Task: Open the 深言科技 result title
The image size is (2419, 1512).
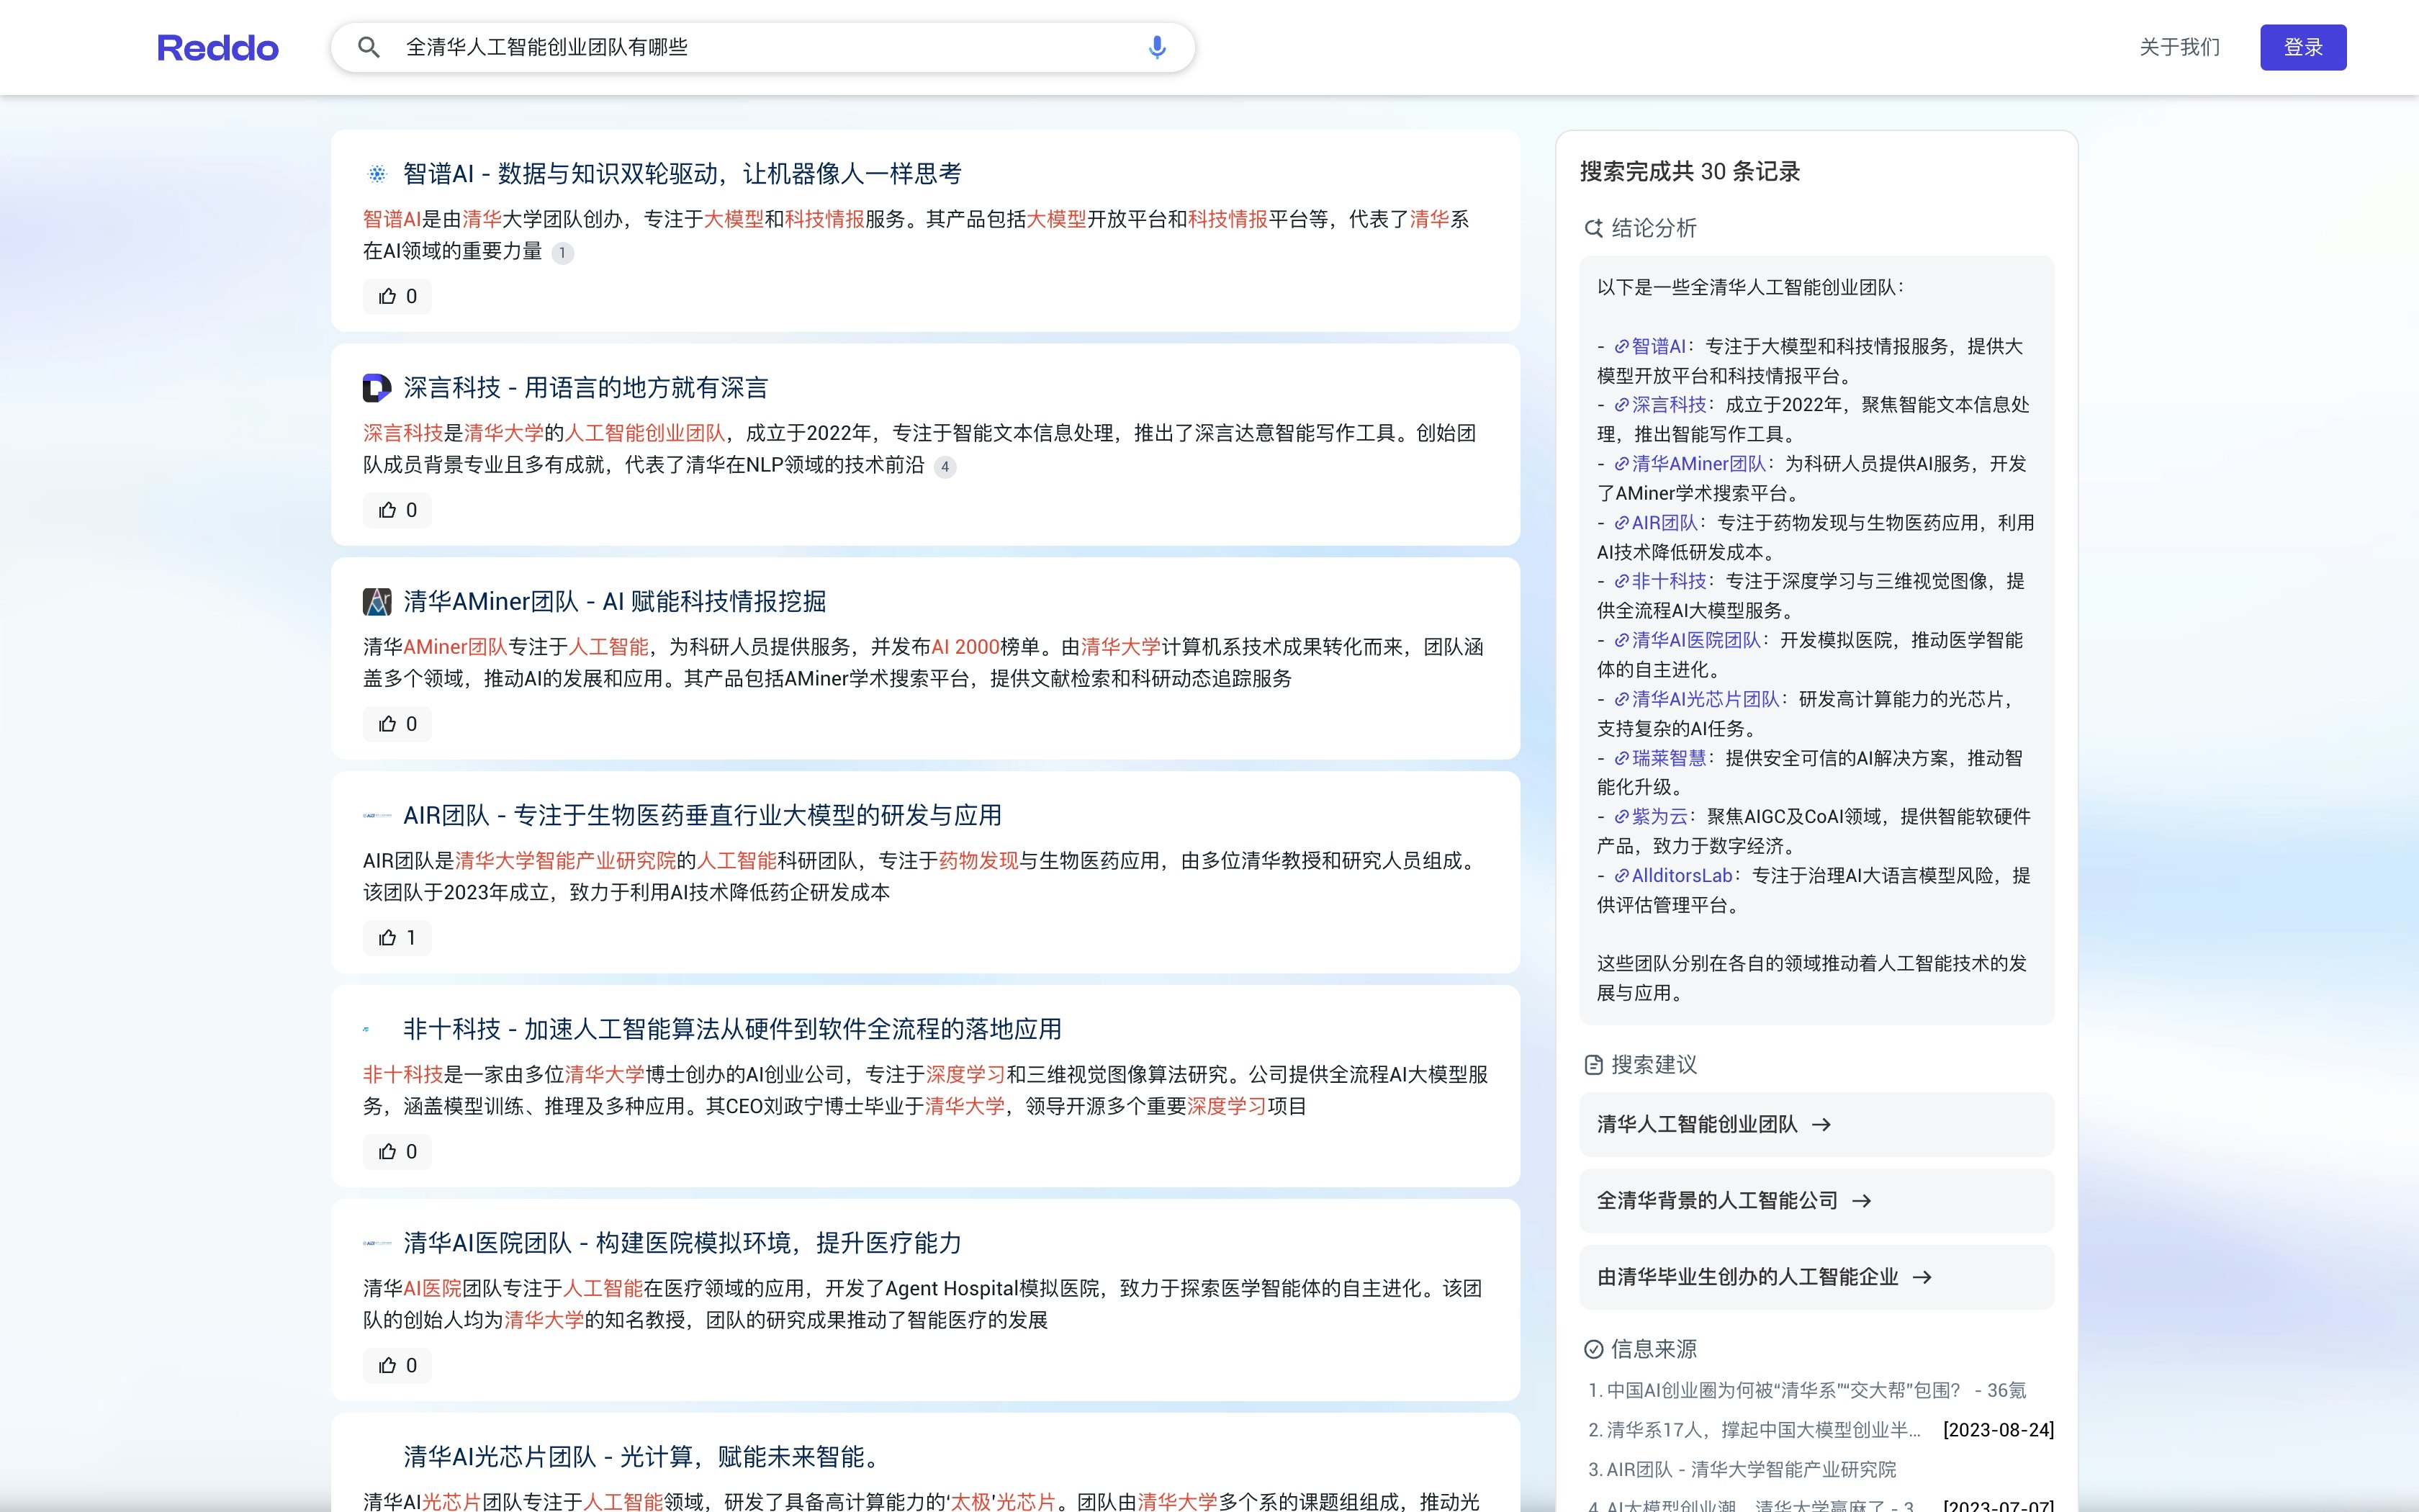Action: point(586,388)
